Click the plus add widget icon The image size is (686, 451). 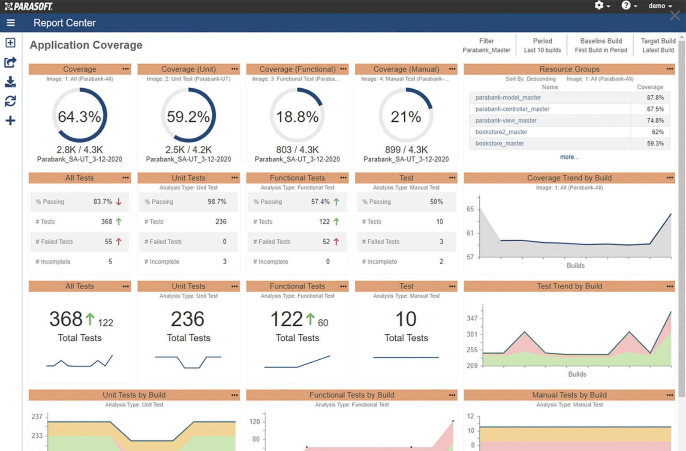(x=10, y=120)
